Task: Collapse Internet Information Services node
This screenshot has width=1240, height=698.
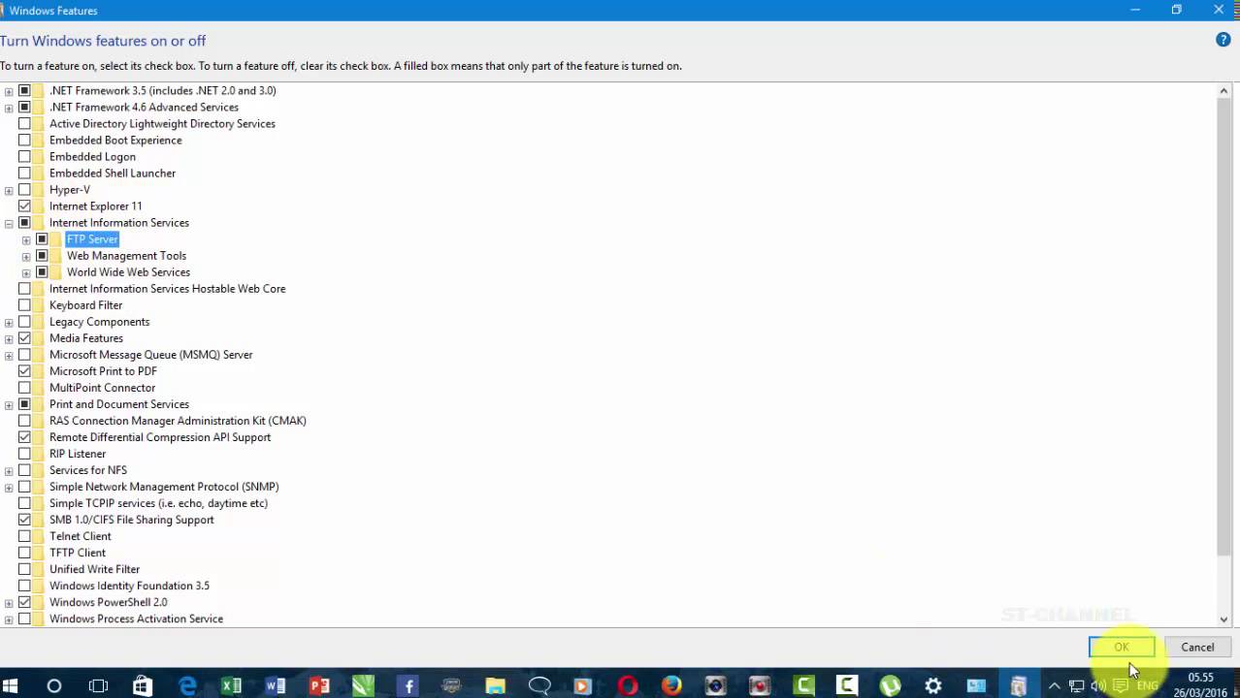Action: tap(9, 223)
